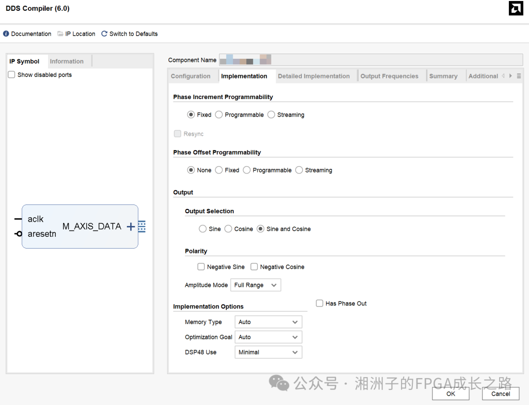Image resolution: width=529 pixels, height=405 pixels.
Task: Select Streaming phase increment option
Action: click(x=271, y=115)
